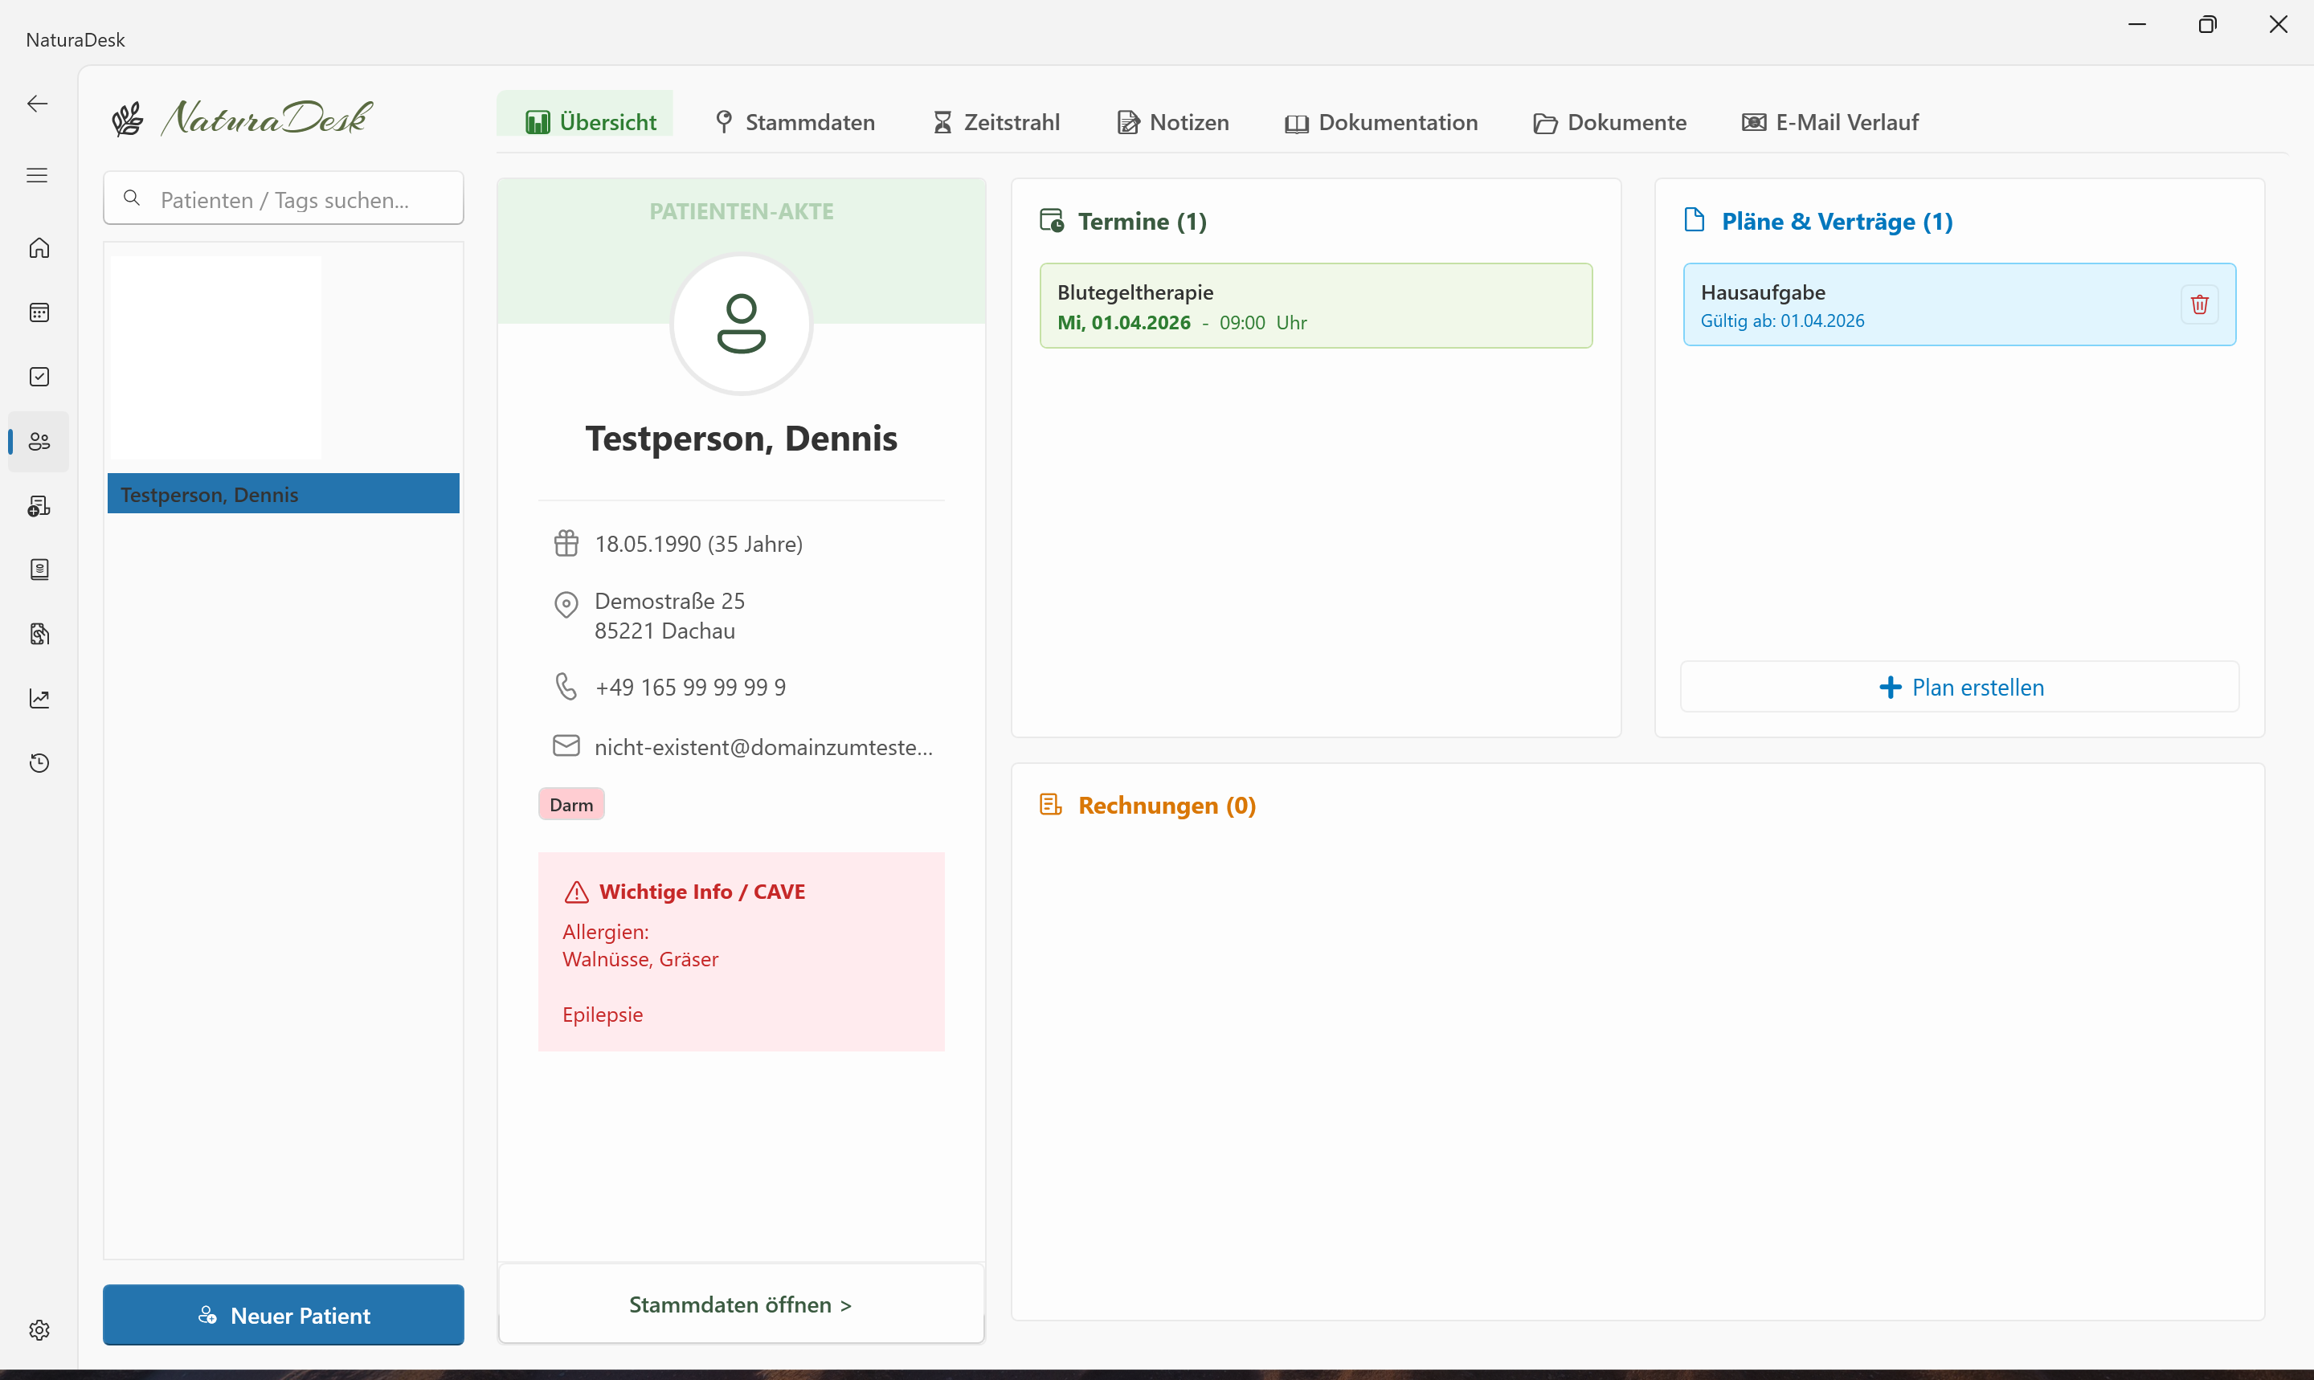Switch to the Zeitstrahl tab
This screenshot has height=1380, width=2314.
tap(996, 122)
